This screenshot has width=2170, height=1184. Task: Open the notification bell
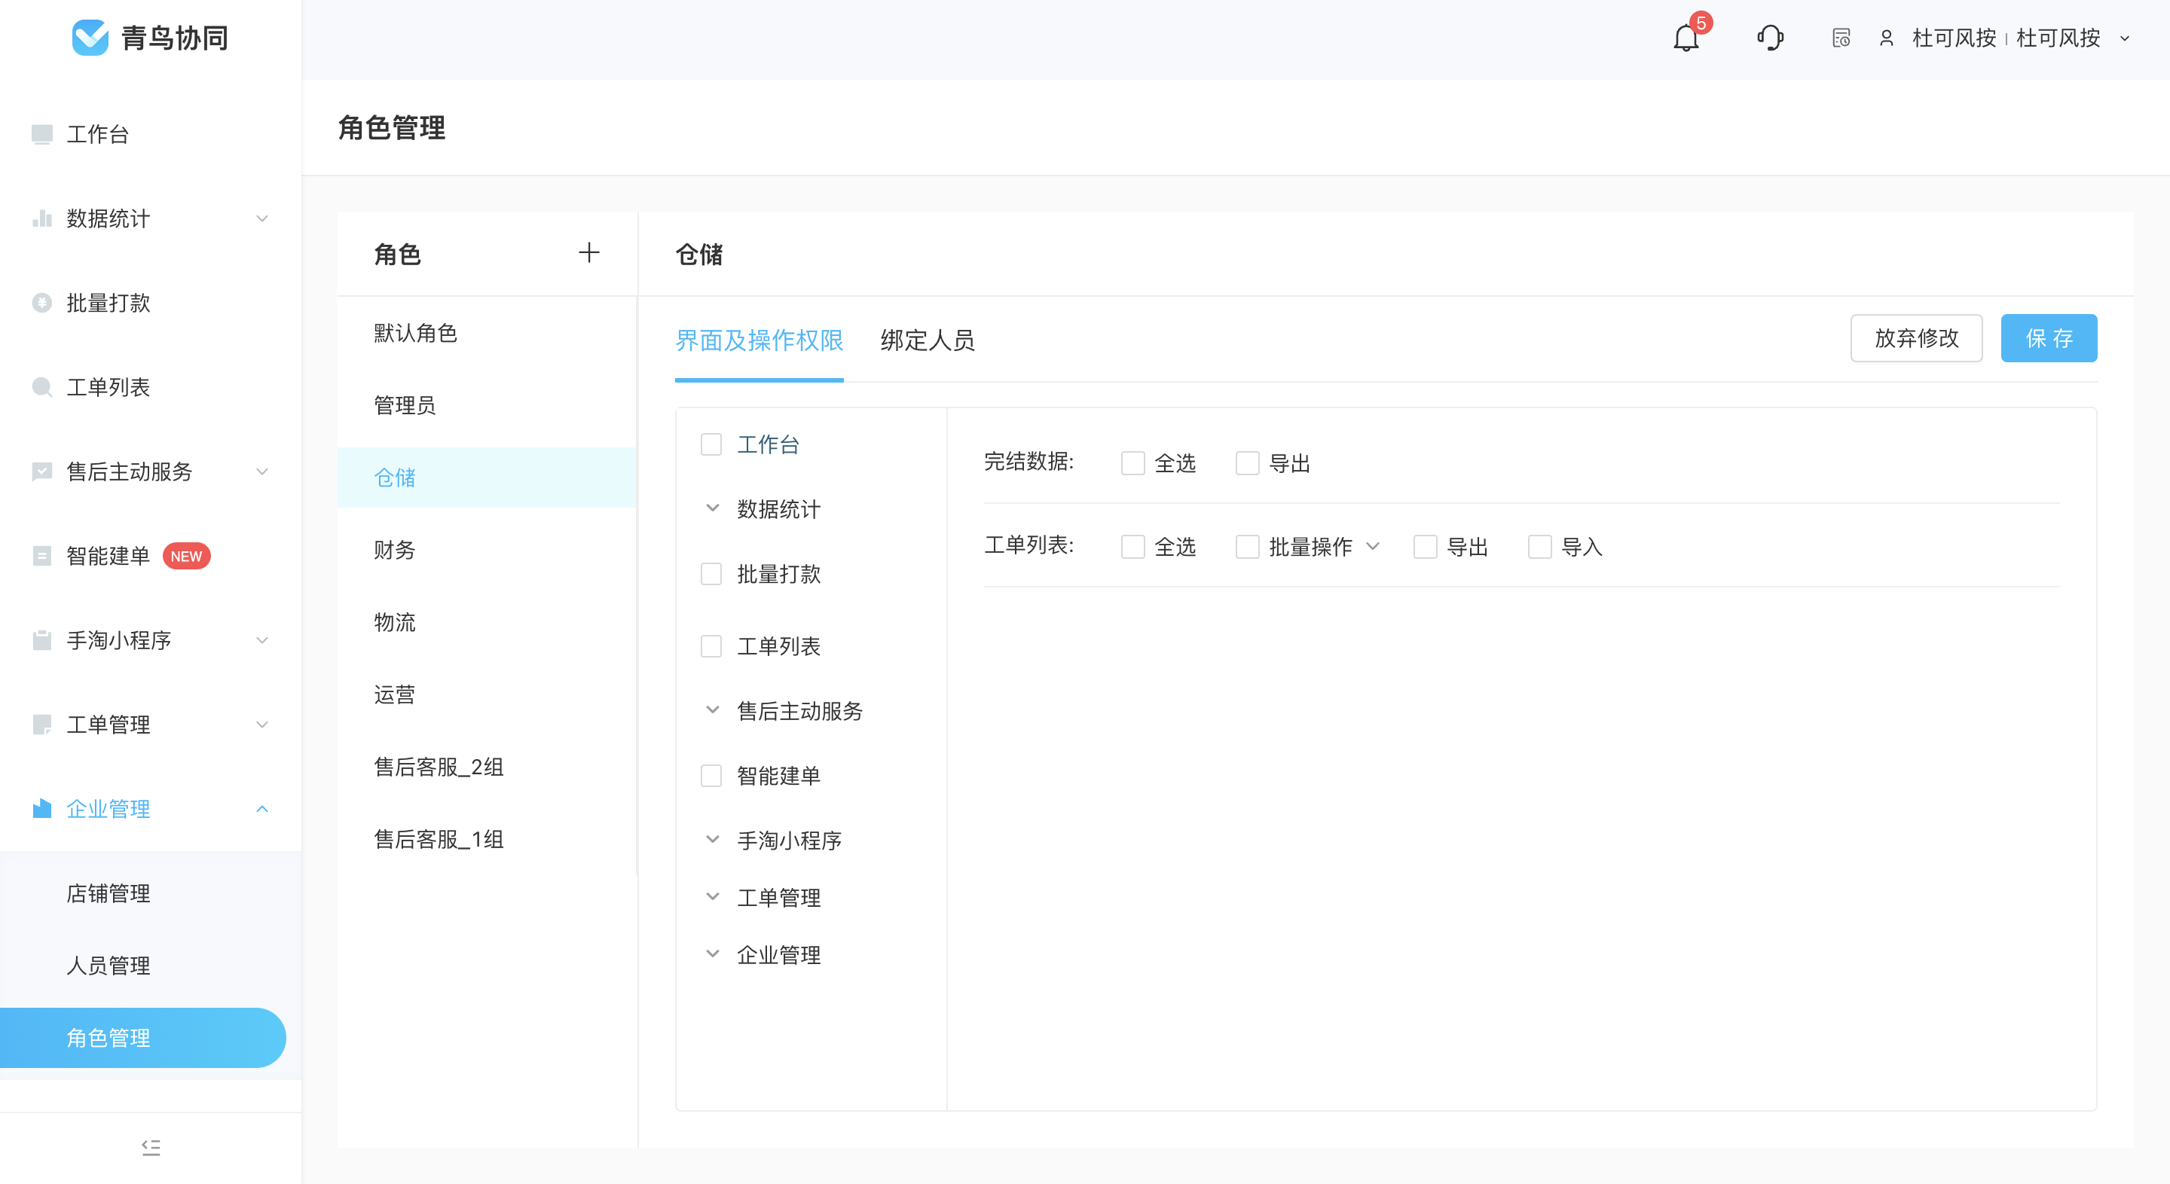1686,38
